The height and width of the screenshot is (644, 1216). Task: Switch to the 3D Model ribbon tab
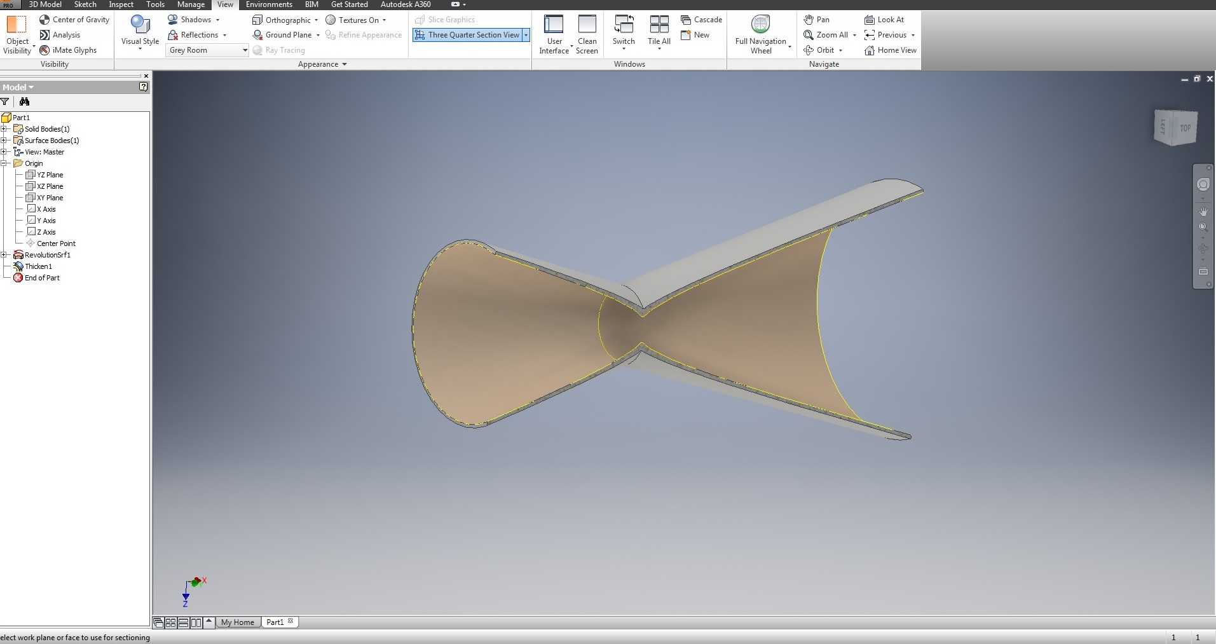click(45, 4)
